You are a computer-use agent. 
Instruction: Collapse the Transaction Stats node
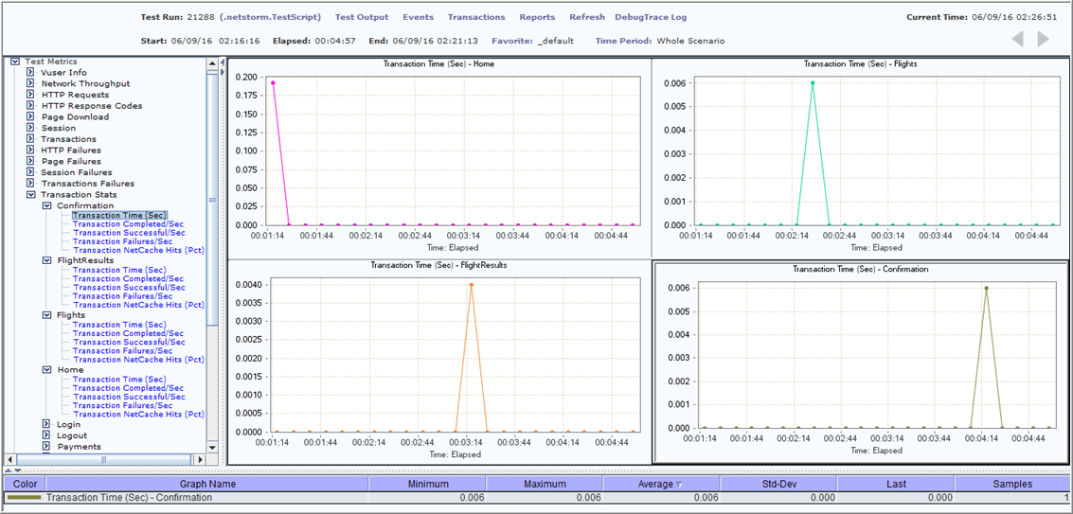tap(30, 194)
